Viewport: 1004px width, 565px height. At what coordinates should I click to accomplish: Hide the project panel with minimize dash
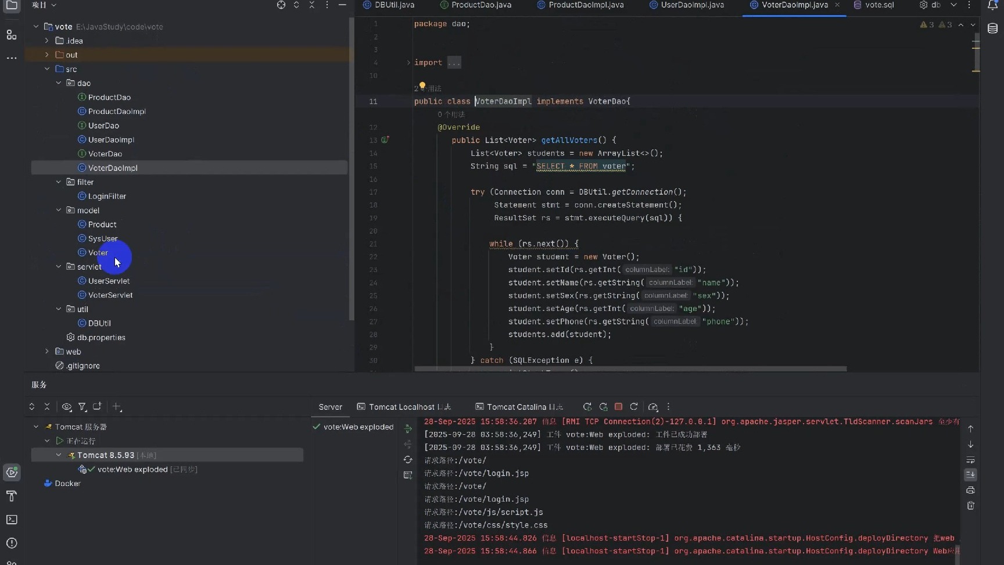pyautogui.click(x=342, y=5)
